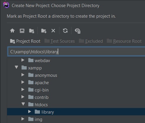Toggle Show Hidden Files and Directories icon

78,31
